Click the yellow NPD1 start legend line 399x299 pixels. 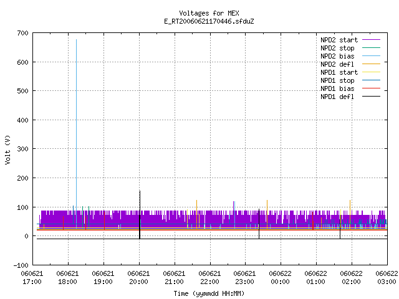[371, 72]
